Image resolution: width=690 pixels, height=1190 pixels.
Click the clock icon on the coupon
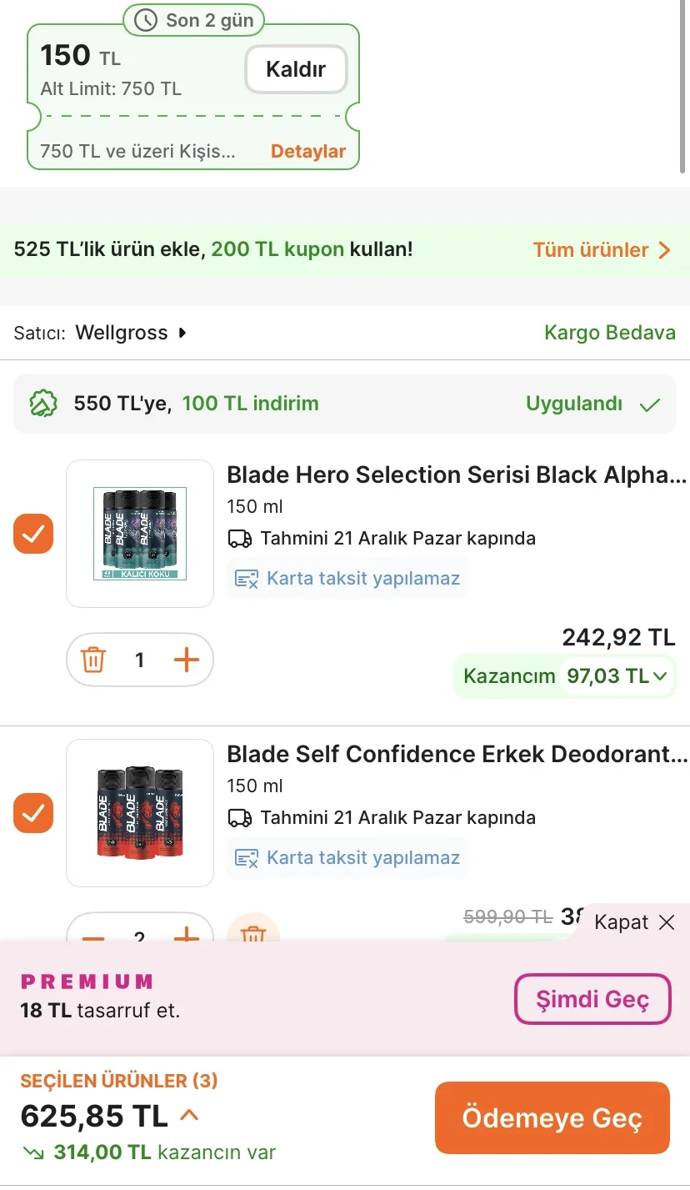tap(147, 21)
